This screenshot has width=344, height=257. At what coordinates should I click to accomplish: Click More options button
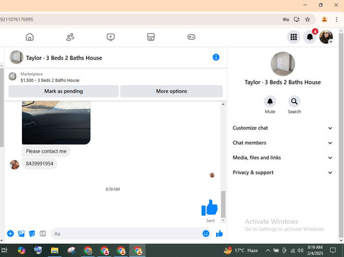(171, 91)
